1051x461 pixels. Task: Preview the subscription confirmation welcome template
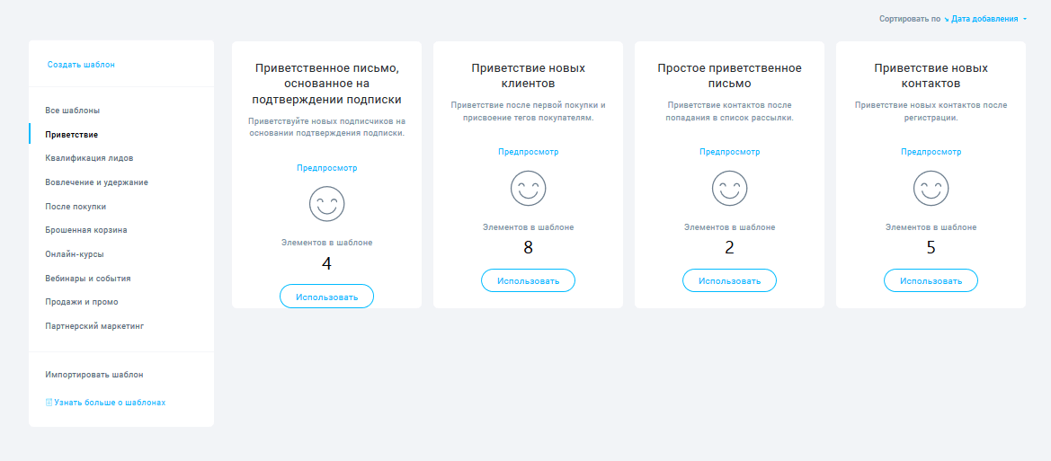tap(327, 168)
